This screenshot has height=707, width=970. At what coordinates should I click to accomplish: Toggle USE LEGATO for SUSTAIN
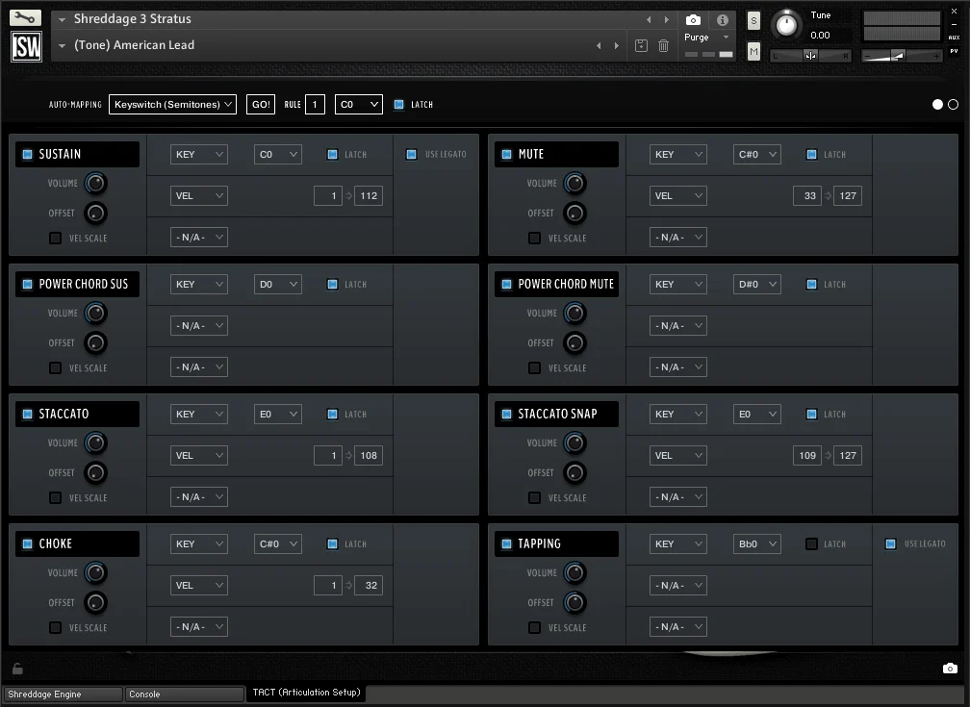(412, 154)
